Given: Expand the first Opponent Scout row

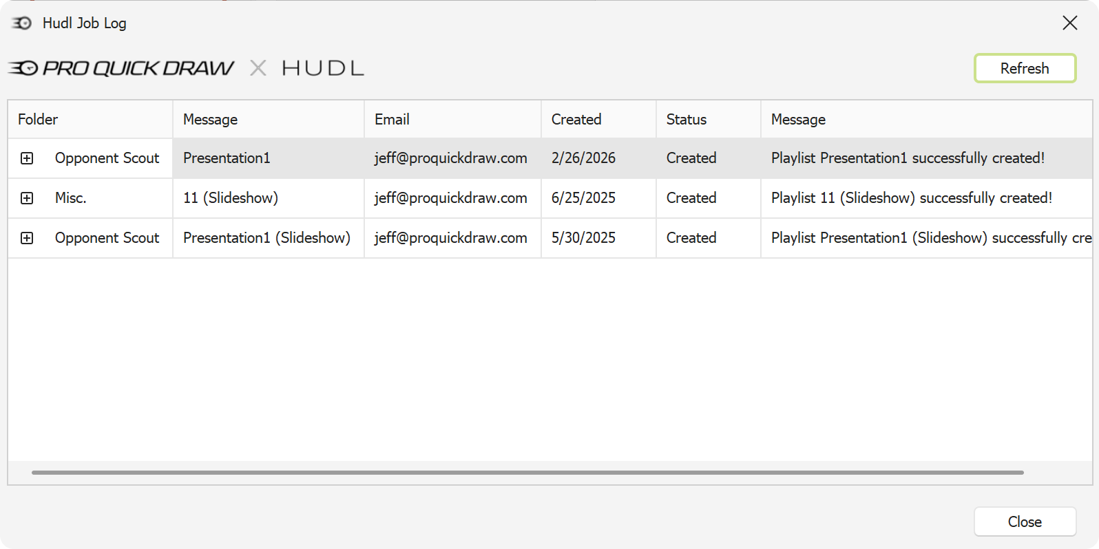Looking at the screenshot, I should click(x=27, y=158).
